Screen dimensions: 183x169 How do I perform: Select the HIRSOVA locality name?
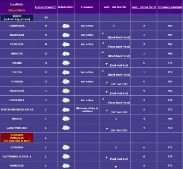17,54
